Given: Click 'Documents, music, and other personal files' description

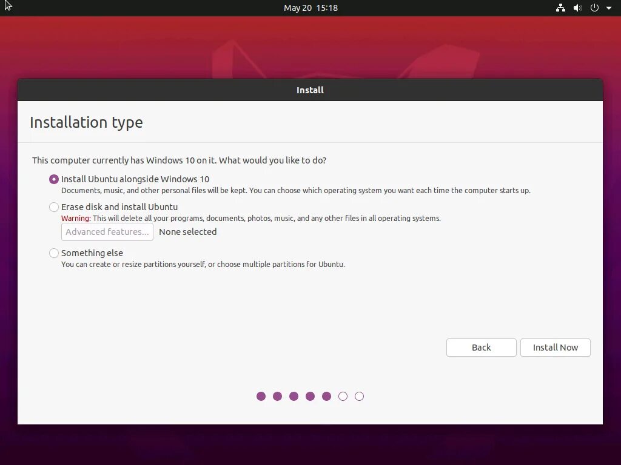Looking at the screenshot, I should [295, 191].
